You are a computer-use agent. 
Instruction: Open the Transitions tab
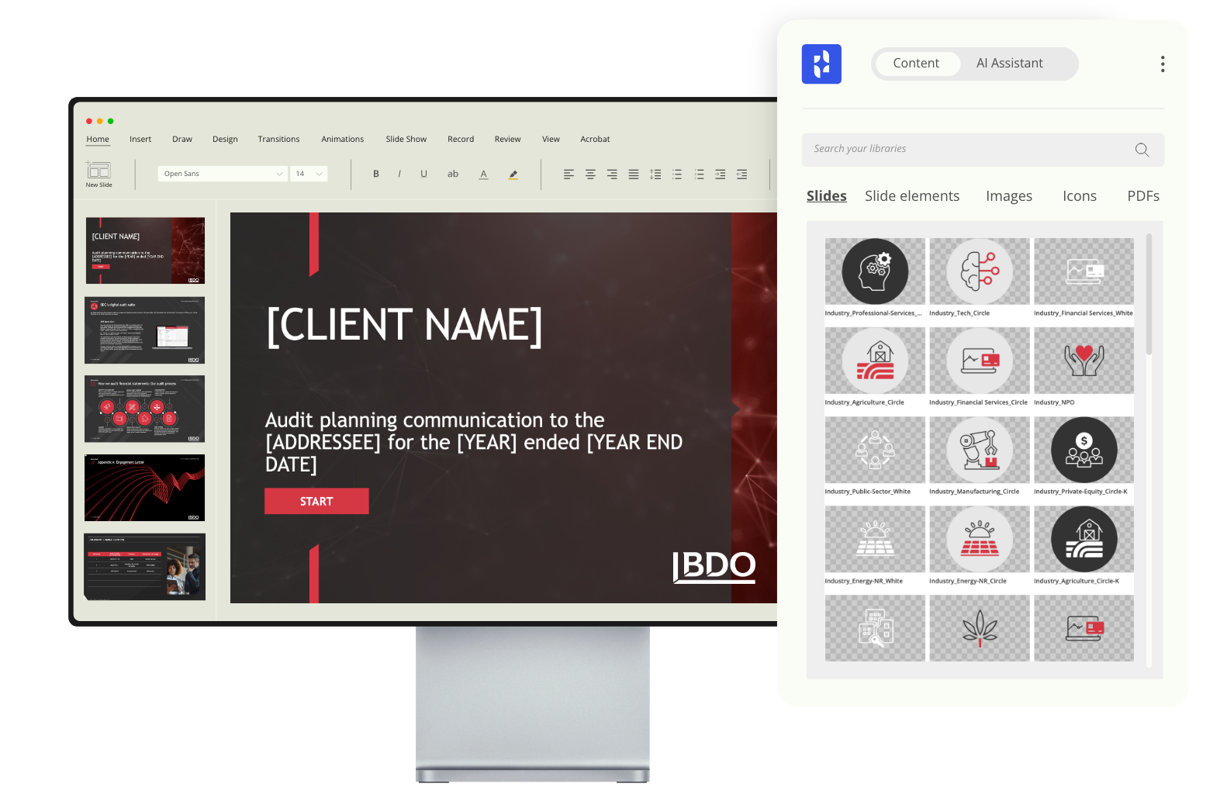[278, 140]
